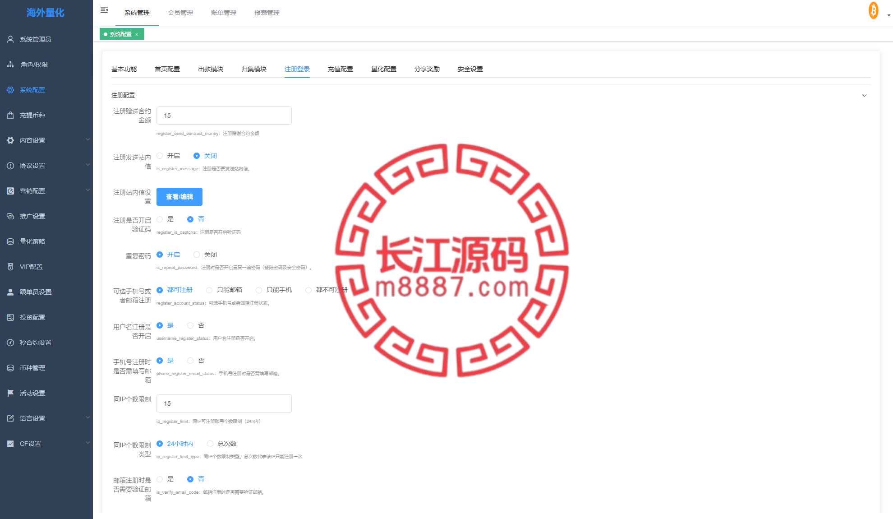Click the 查看/编辑 button
The image size is (893, 519).
[180, 197]
